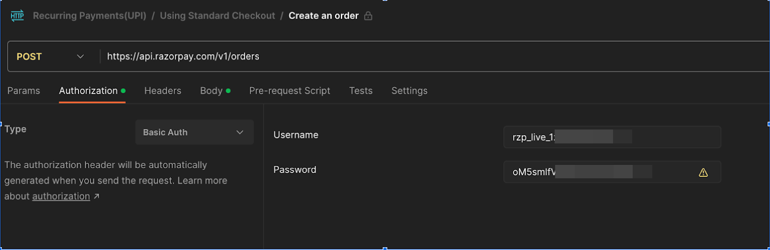Open Recurring Payments(UPI) breadcrumb
This screenshot has width=770, height=250.
coord(90,16)
